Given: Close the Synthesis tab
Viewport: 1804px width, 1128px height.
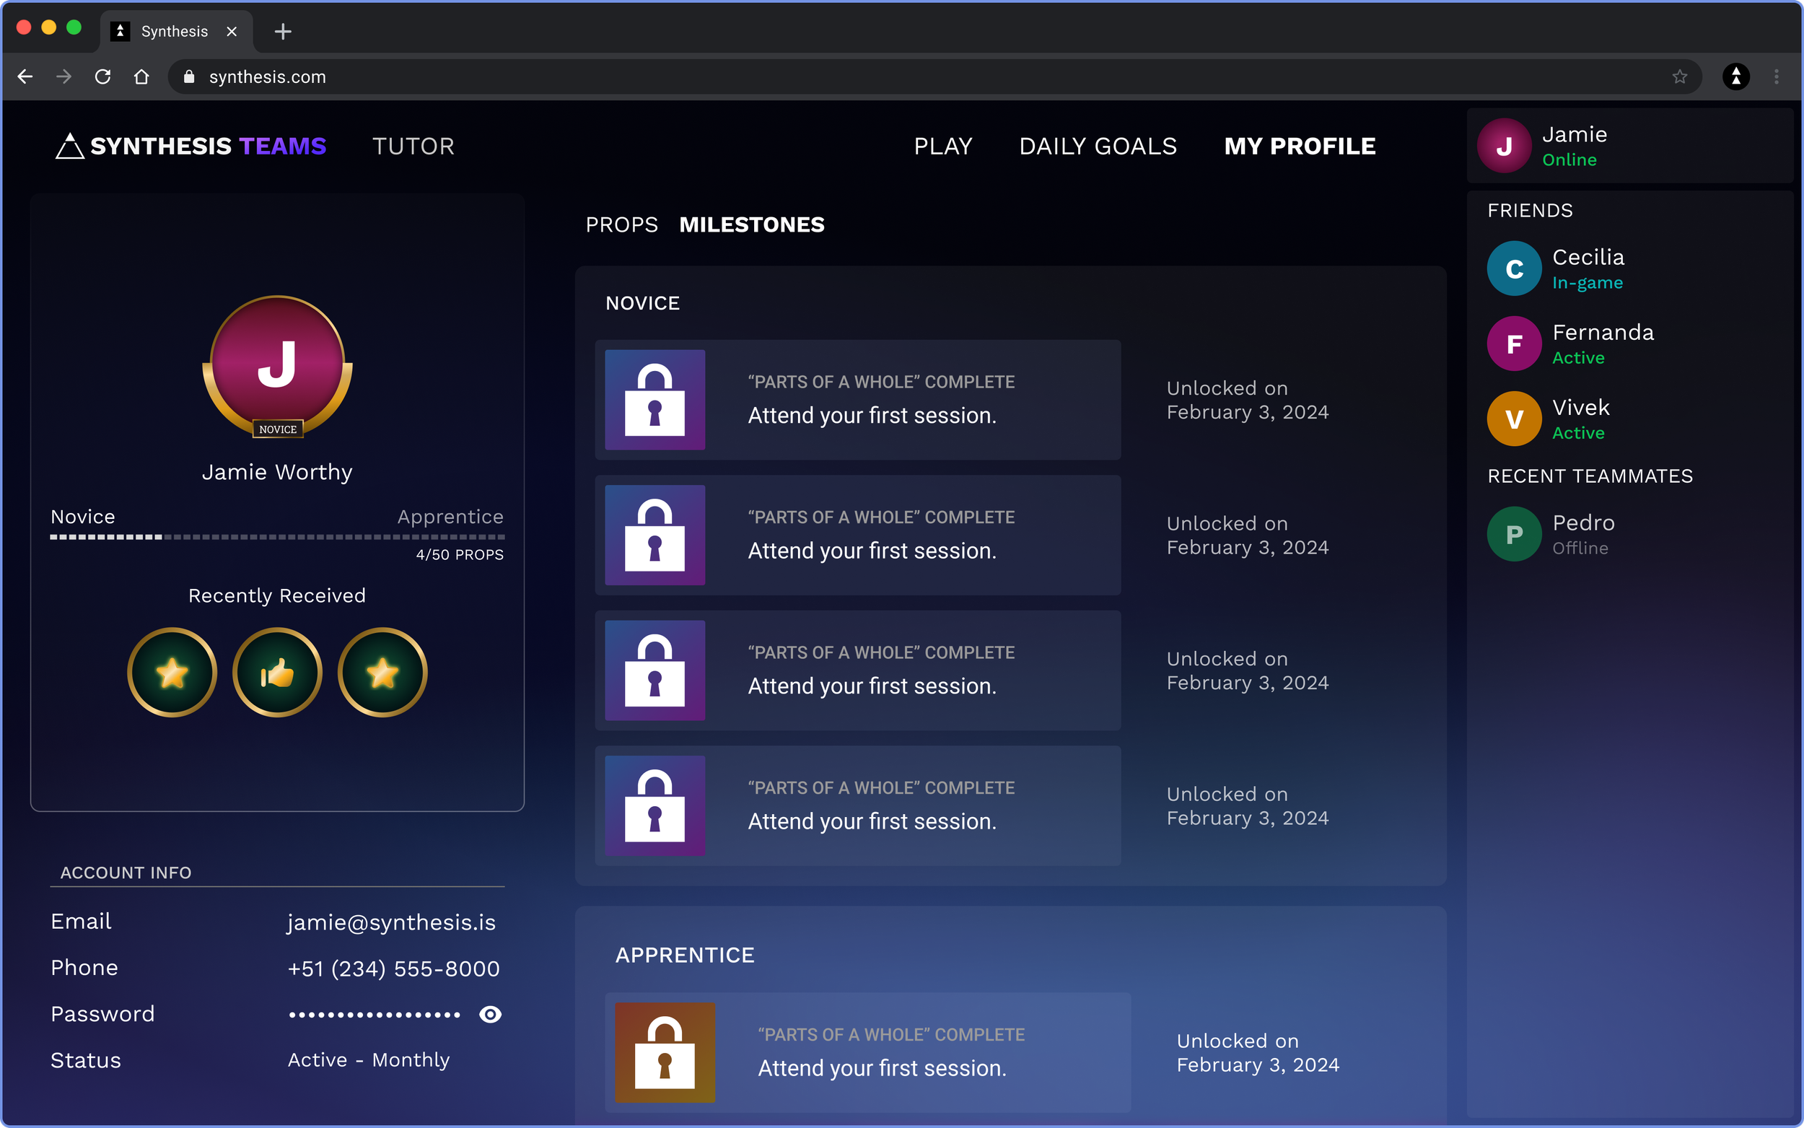Looking at the screenshot, I should point(232,31).
